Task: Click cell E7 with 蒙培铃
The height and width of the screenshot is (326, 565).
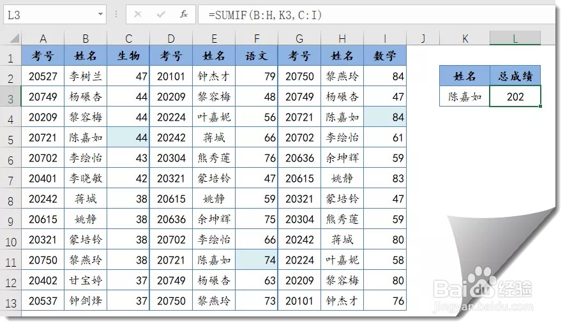Action: coord(214,178)
